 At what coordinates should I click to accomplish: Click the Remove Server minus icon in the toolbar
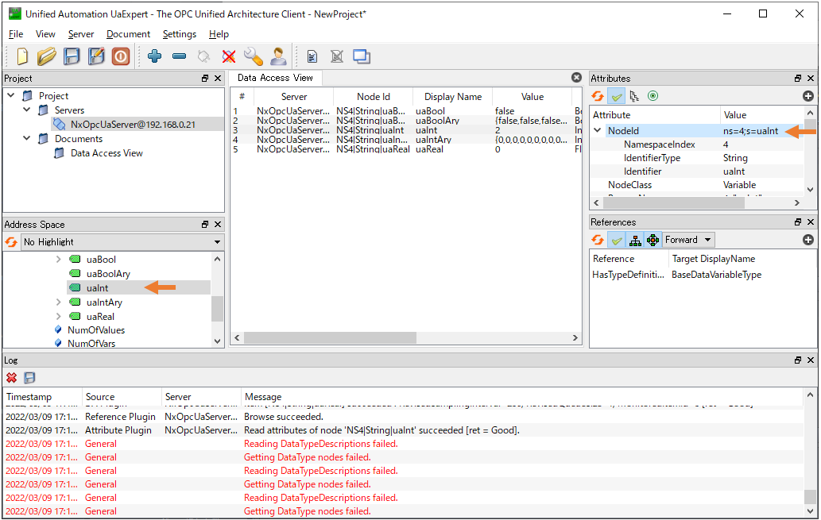[179, 56]
